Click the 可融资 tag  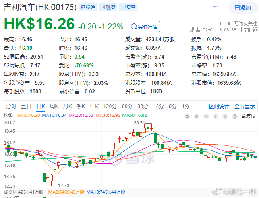pos(108,7)
